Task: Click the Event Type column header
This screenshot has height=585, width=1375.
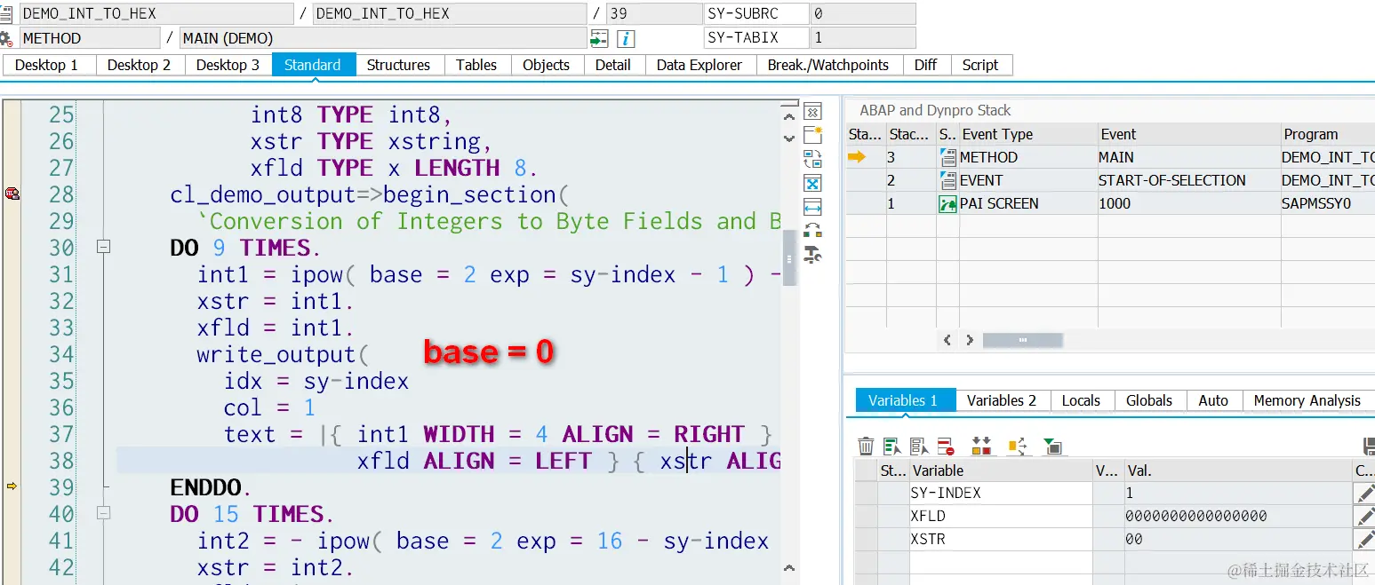Action: click(1028, 134)
